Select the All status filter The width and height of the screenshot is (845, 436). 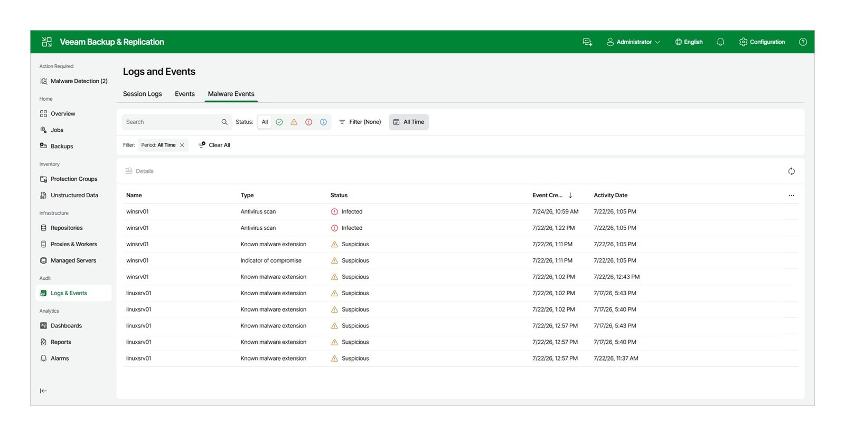point(265,122)
